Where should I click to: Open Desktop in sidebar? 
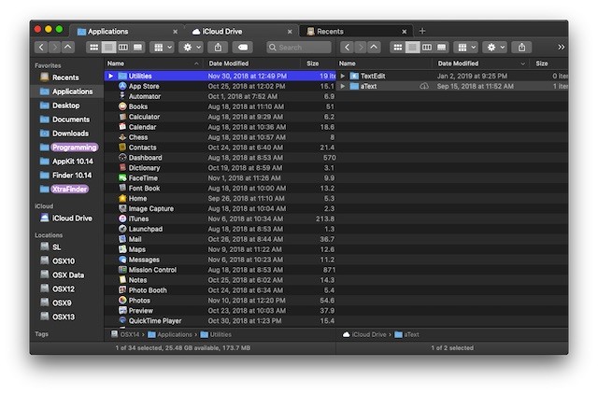(66, 106)
